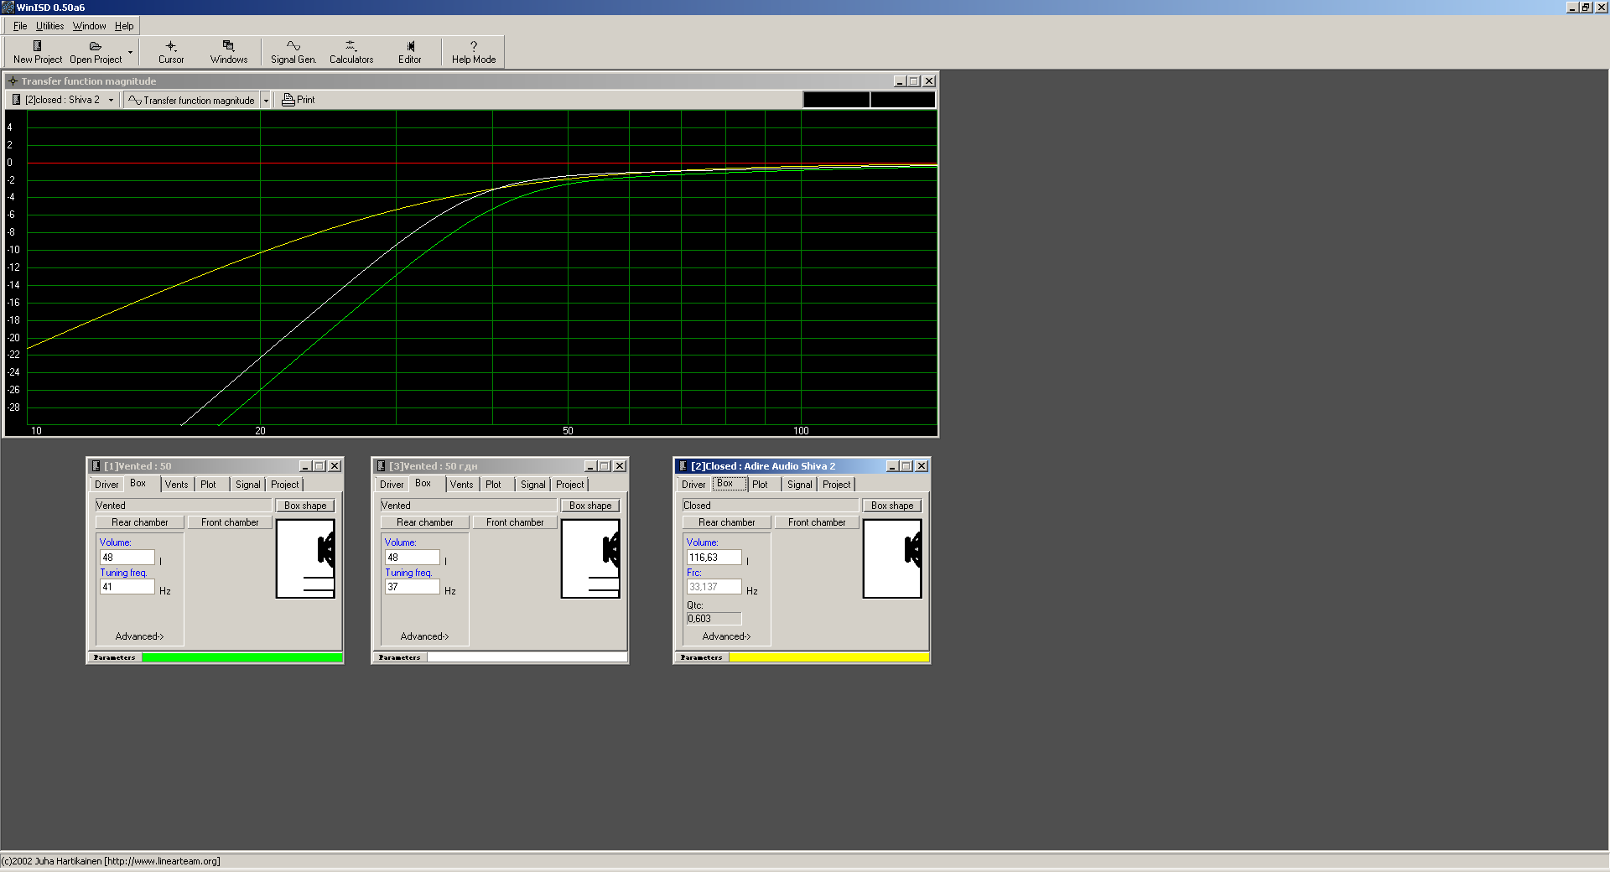Click the New Project toolbar icon
Image resolution: width=1610 pixels, height=872 pixels.
click(x=37, y=47)
